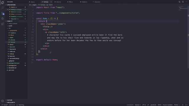Viewport: 189px width, 106px height.
Task: Switch to the title.js editor tab
Action: pyautogui.click(x=70, y=2)
